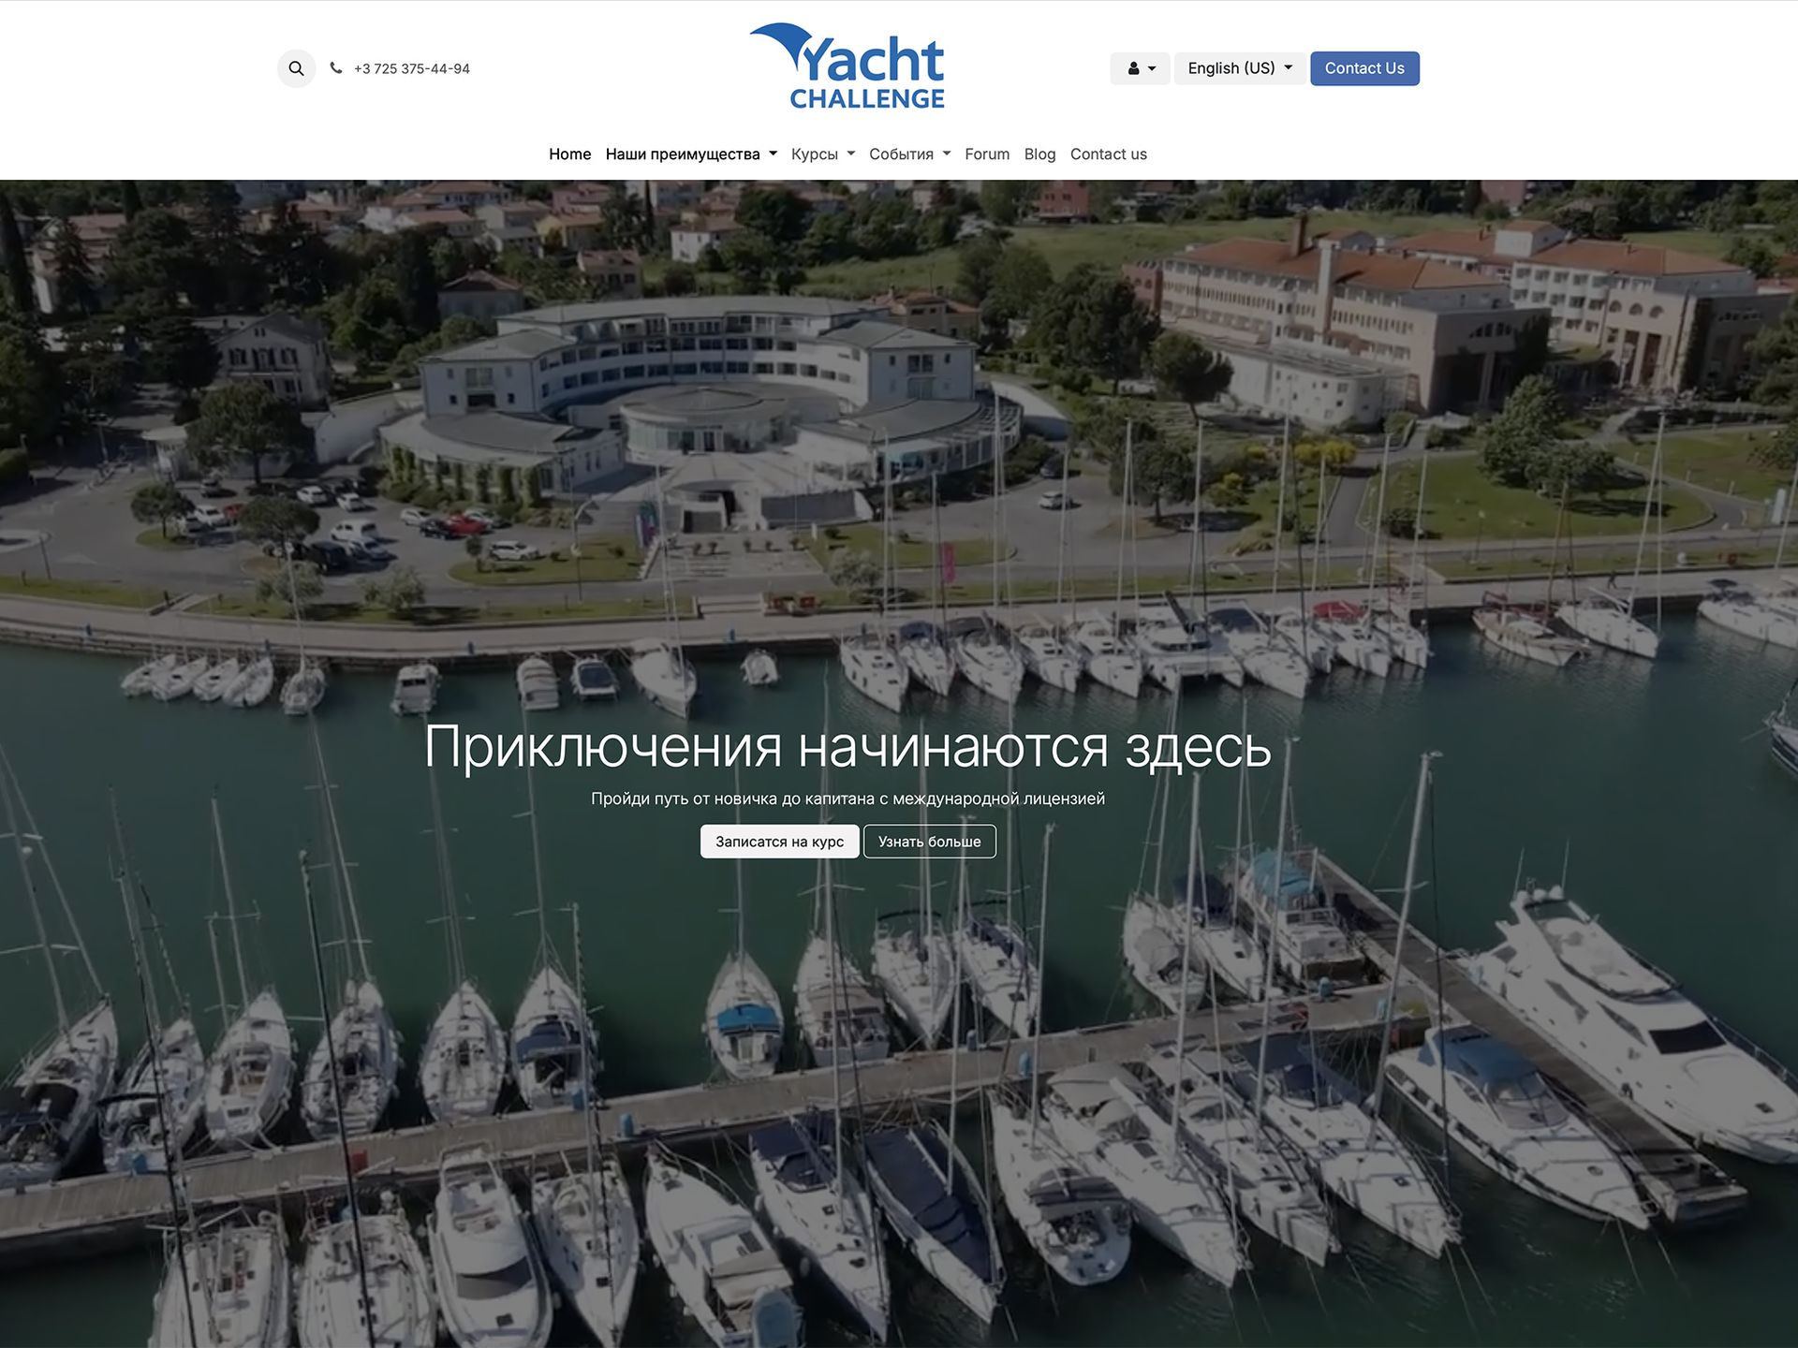This screenshot has width=1798, height=1348.
Task: Click the Узнать больше button
Action: [x=929, y=842]
